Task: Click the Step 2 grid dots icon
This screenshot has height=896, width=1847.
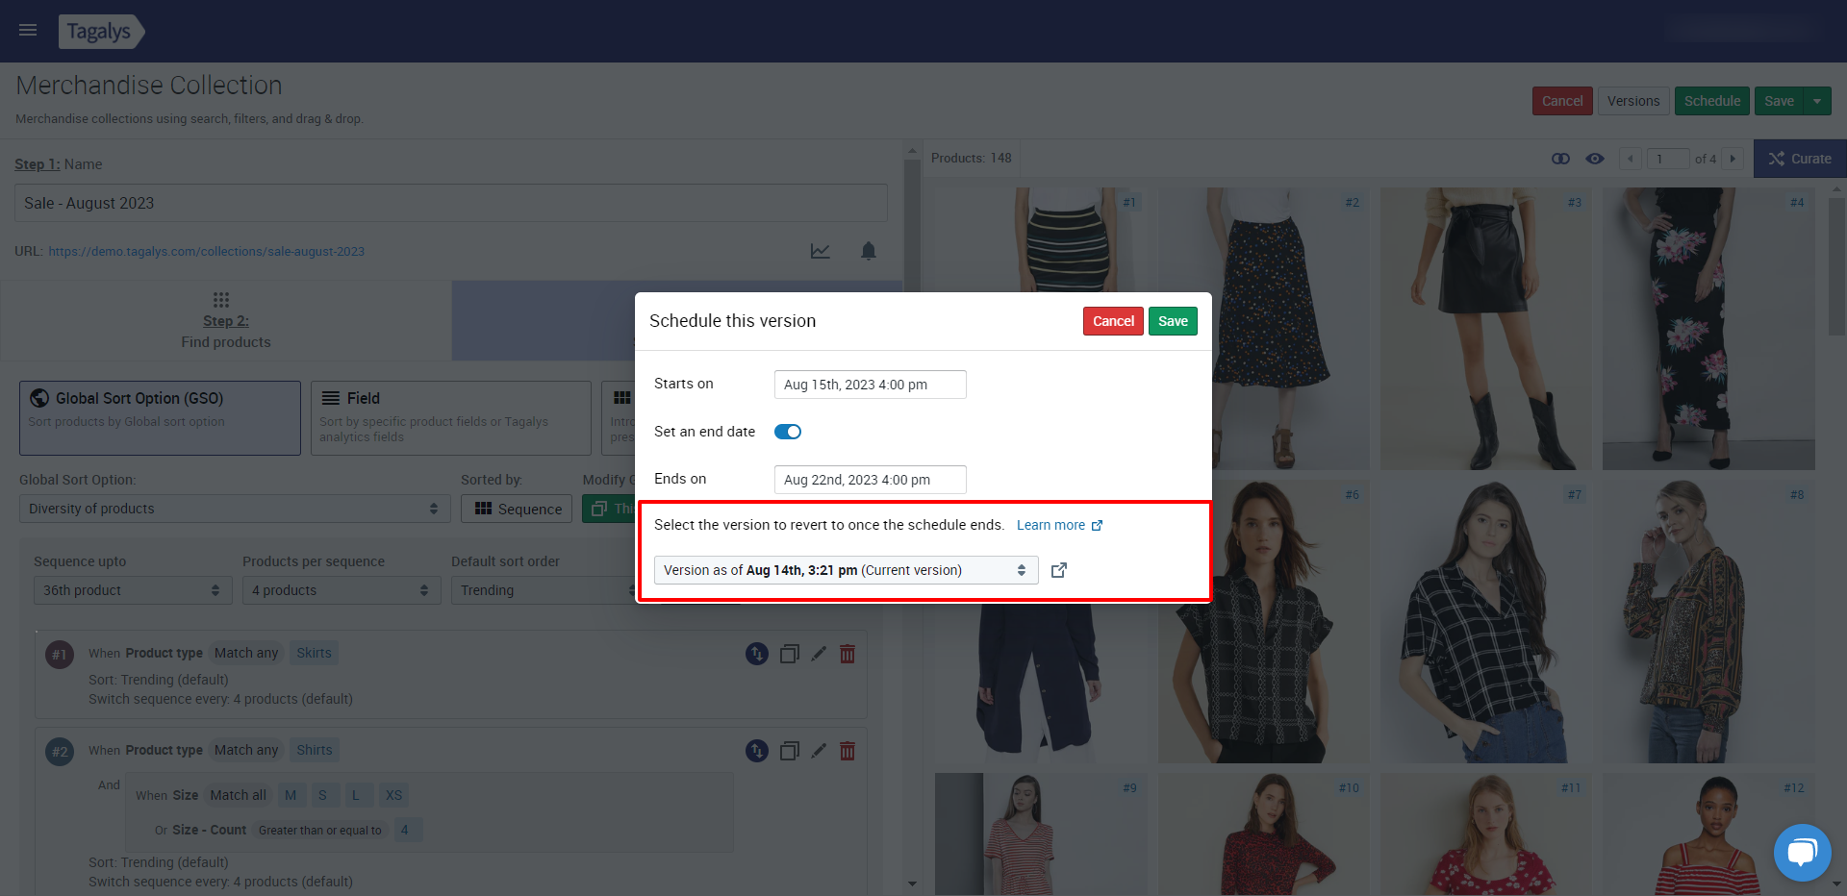Action: [221, 300]
